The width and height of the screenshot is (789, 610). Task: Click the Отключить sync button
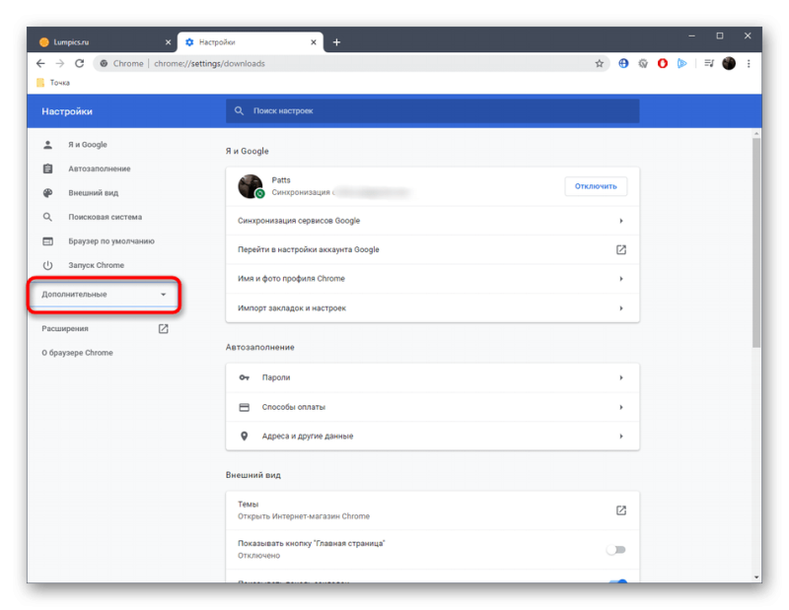pos(596,186)
